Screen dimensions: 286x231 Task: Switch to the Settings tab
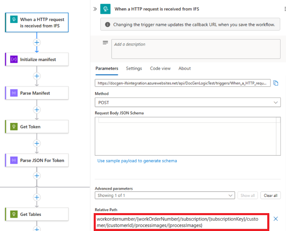pos(134,68)
